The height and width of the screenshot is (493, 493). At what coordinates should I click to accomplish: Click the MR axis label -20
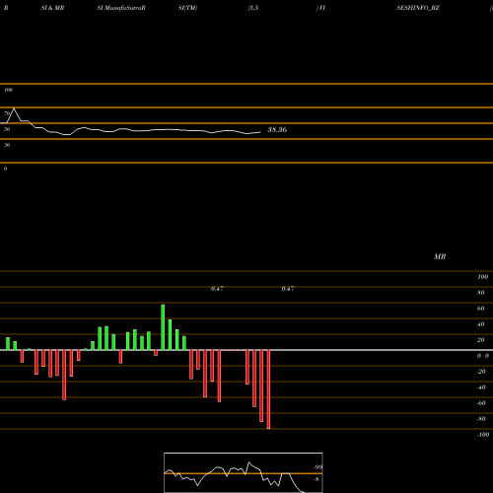481,372
